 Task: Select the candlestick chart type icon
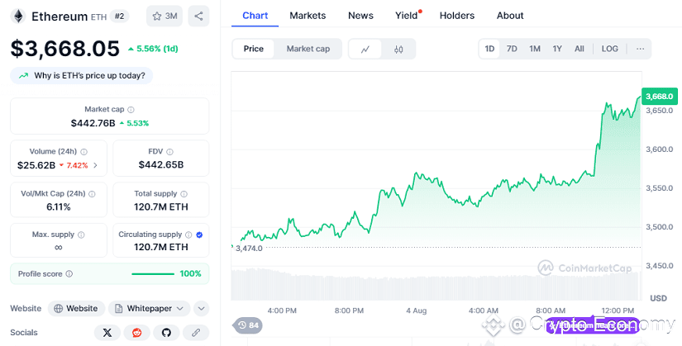point(398,49)
